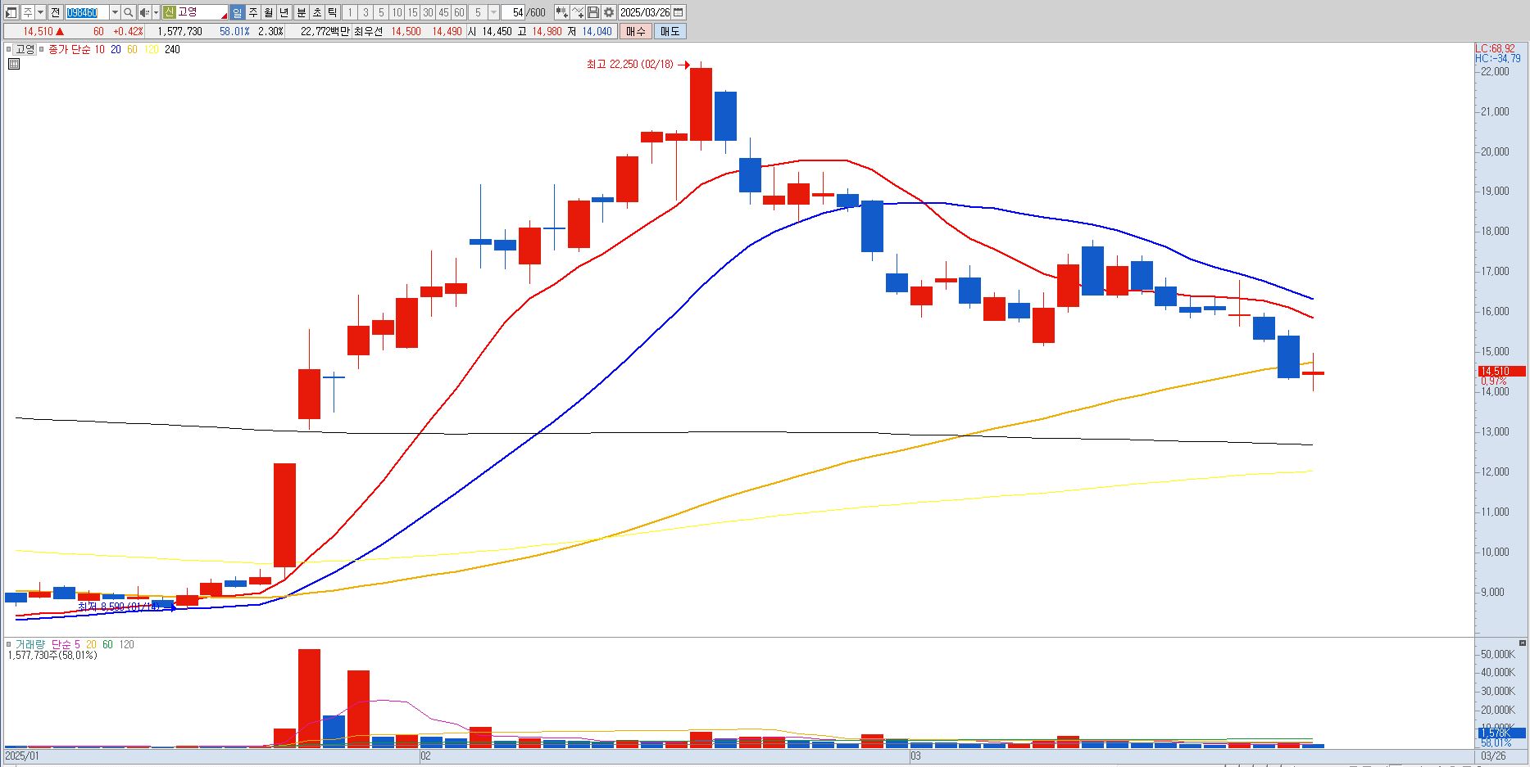This screenshot has height=767, width=1530.
Task: Click the small corner button of the volume pane
Action: (x=1523, y=643)
